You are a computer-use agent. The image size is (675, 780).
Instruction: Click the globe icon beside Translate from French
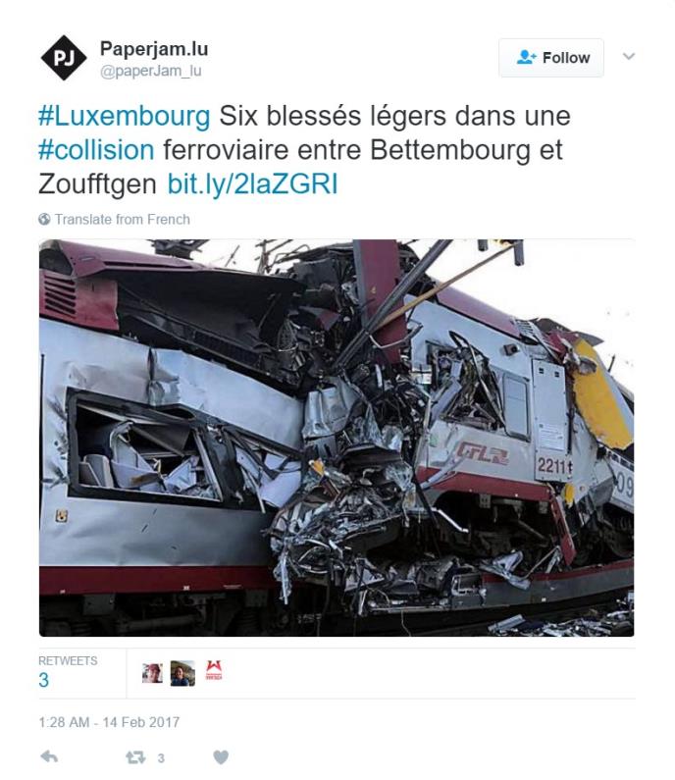44,219
